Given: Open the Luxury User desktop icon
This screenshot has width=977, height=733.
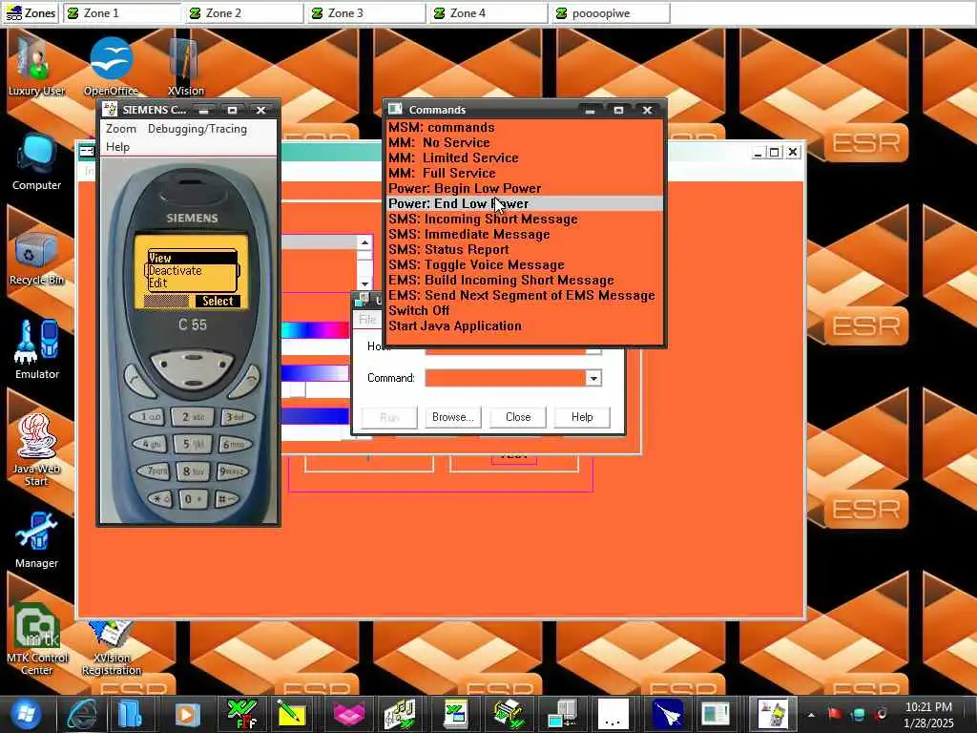Looking at the screenshot, I should click(x=36, y=66).
